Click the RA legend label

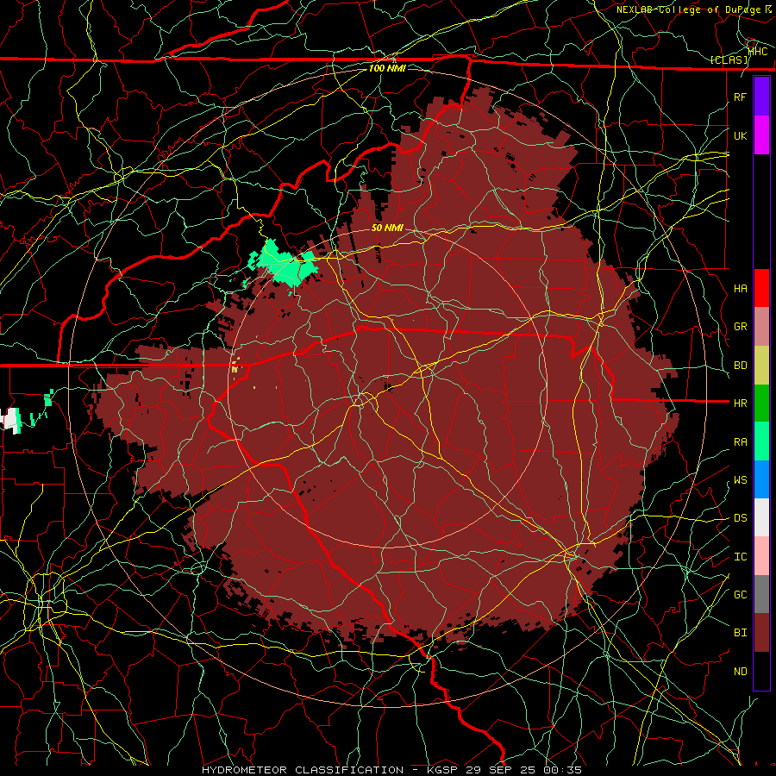[x=741, y=442]
